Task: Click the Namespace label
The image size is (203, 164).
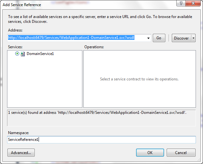Action: 18,132
